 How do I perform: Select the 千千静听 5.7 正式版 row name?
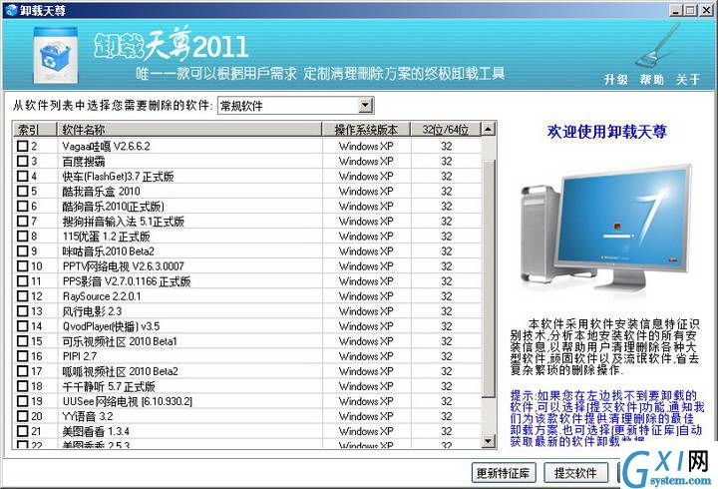[x=109, y=386]
